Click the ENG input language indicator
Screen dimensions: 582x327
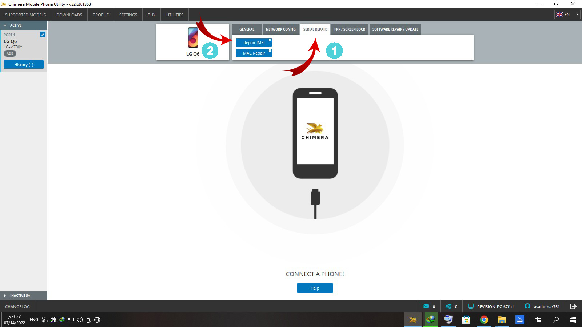[x=34, y=320]
